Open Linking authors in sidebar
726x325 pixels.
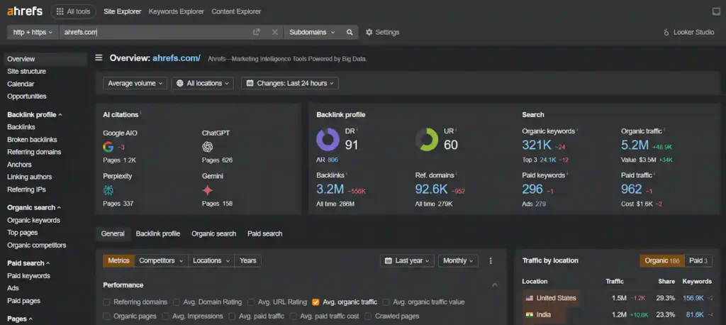click(x=29, y=177)
